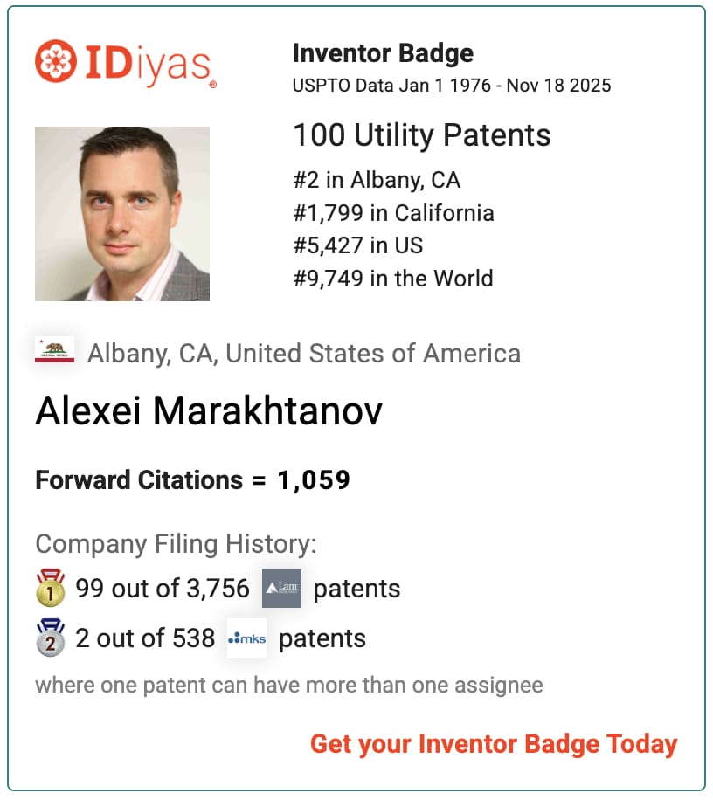
Task: Click Get your Inventor Badge Today link
Action: 494,744
